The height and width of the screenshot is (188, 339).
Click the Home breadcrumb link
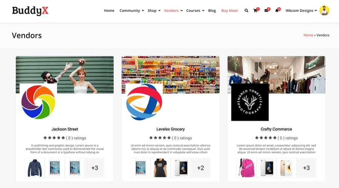coord(308,35)
